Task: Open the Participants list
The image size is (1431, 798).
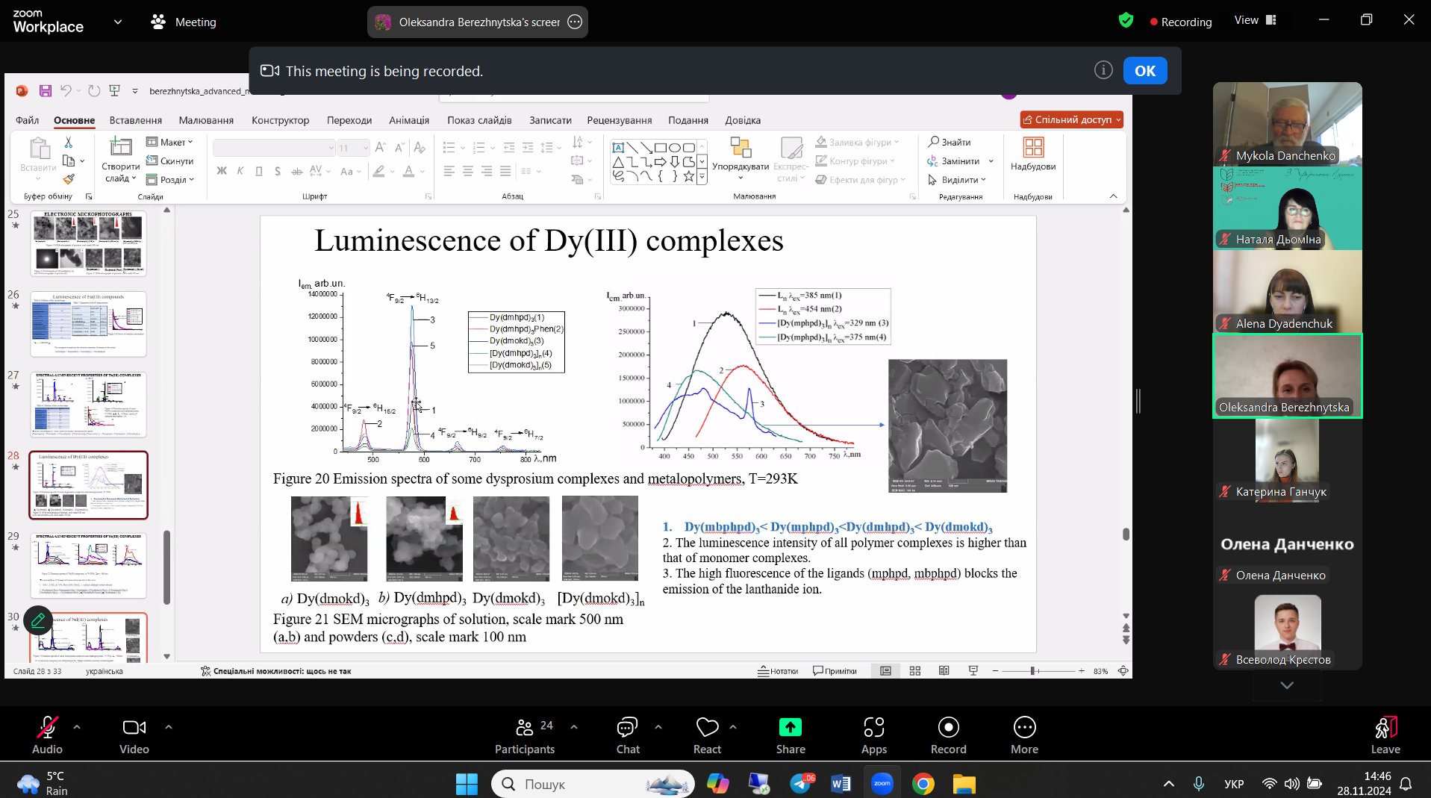Action: (x=525, y=728)
